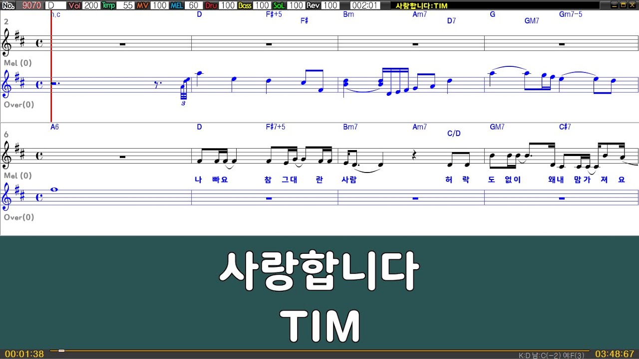This screenshot has height=359, width=639.
Task: Click the large artist name TIM
Action: click(319, 325)
